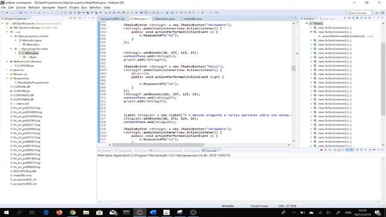Click the Smart Insert status field
Screen dimensions: 386x217
tap(259, 206)
